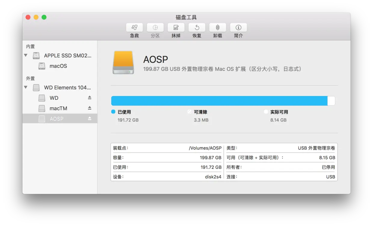Eject the AOSP volume
The height and width of the screenshot is (226, 373).
pyautogui.click(x=90, y=118)
